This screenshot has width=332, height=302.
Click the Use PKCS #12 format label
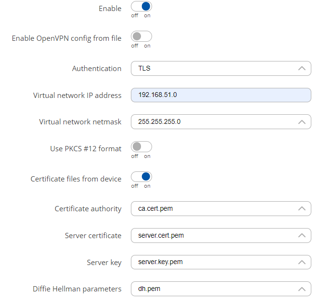click(86, 148)
